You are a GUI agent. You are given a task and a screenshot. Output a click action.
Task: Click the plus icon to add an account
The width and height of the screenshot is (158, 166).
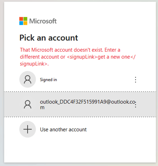[28, 129]
